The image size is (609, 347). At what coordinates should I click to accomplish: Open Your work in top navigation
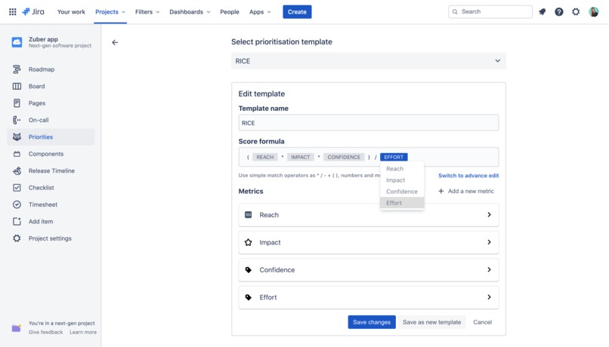click(71, 11)
